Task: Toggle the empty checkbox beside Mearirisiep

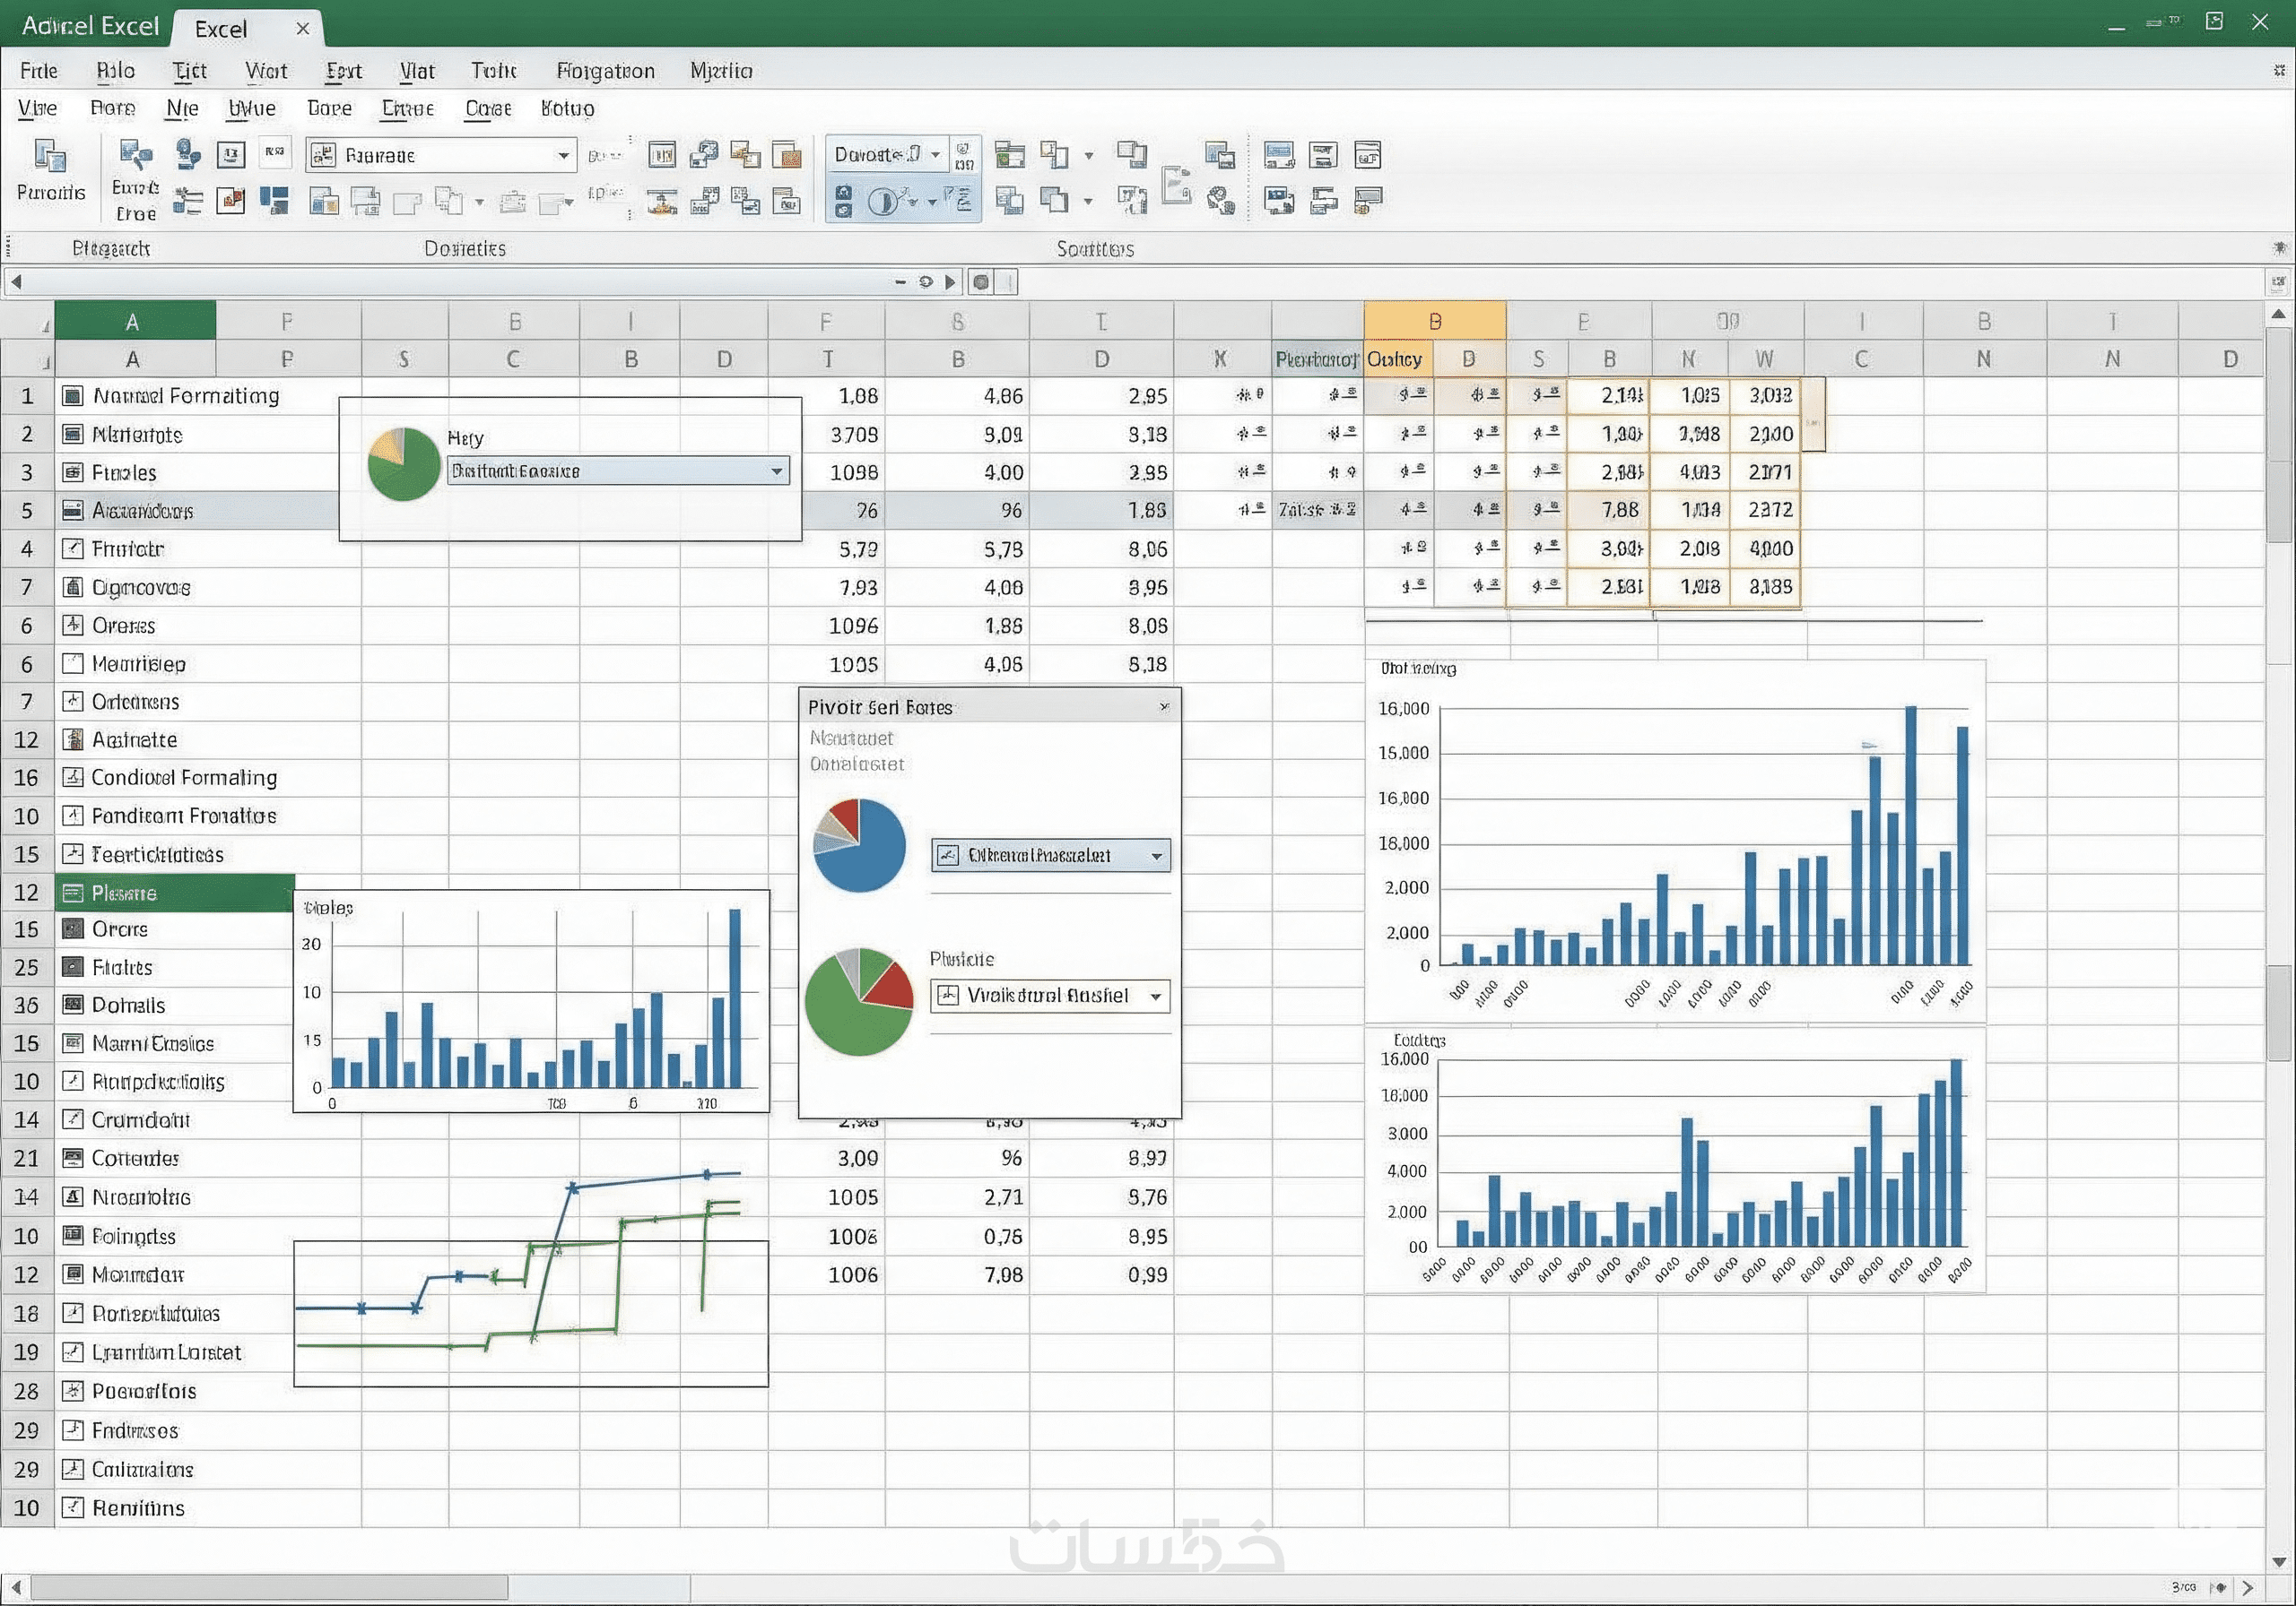Action: (72, 663)
